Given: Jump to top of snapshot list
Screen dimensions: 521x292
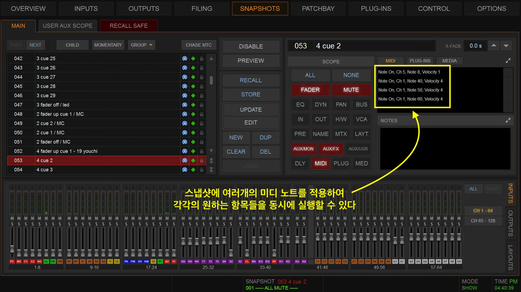Looking at the screenshot, I should (211, 160).
